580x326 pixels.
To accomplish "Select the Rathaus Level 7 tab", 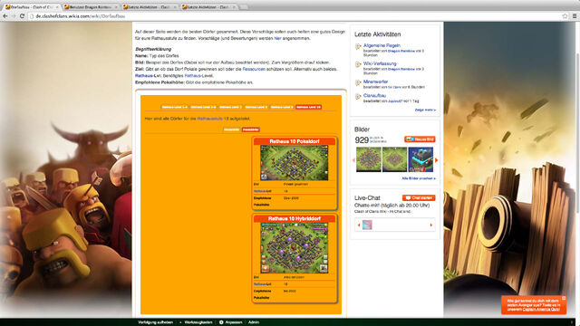I will 230,107.
